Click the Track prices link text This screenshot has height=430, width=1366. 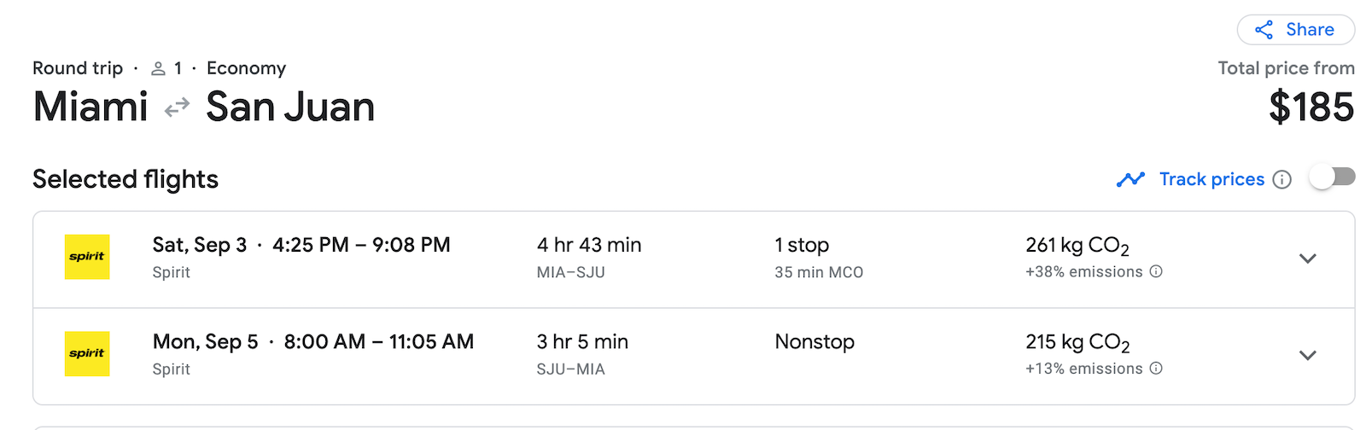point(1211,179)
